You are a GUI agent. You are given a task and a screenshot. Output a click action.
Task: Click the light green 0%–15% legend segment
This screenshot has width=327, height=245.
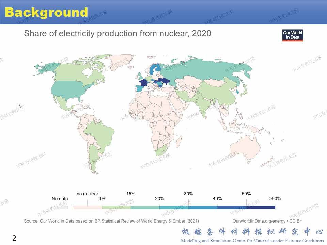116,207
